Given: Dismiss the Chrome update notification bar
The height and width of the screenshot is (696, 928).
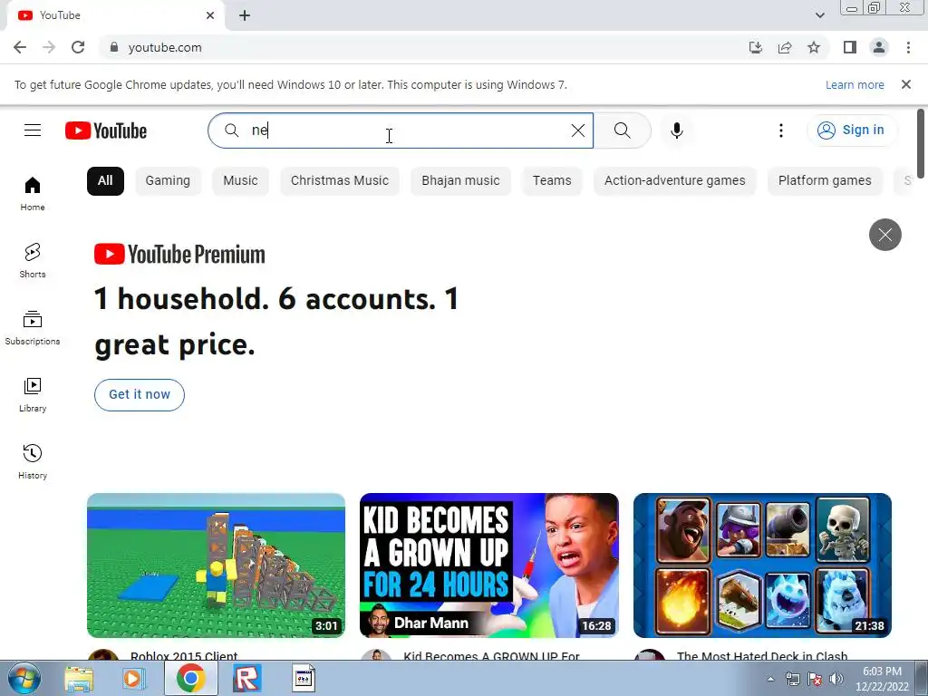Looking at the screenshot, I should (x=905, y=84).
